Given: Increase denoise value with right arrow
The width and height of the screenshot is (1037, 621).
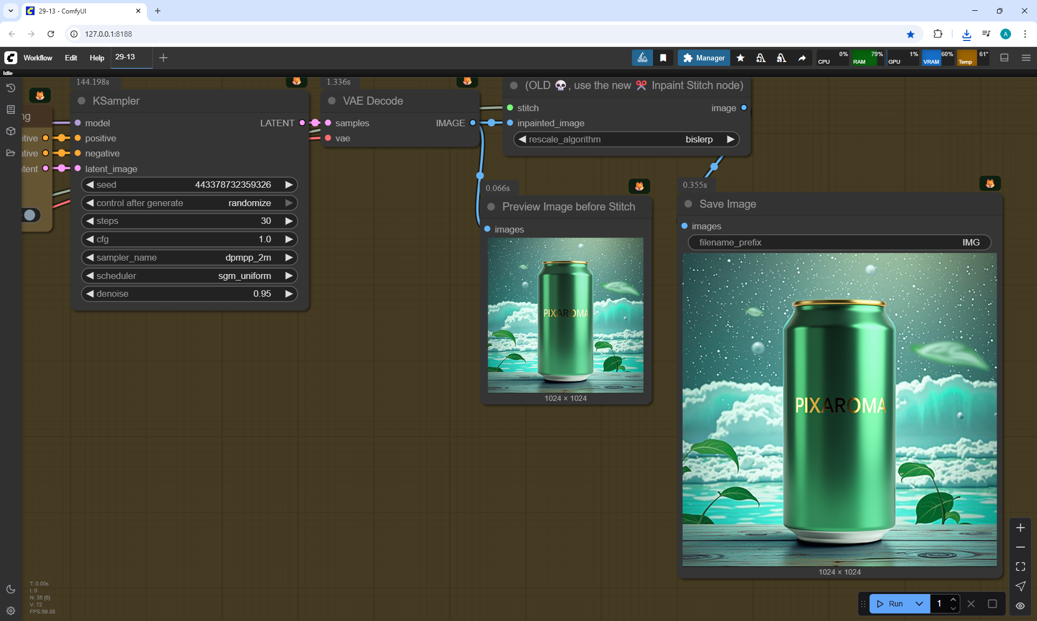Looking at the screenshot, I should pos(289,294).
